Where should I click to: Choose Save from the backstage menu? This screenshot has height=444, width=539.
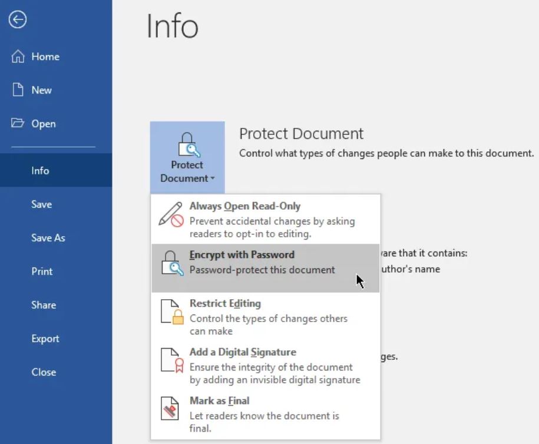click(41, 204)
